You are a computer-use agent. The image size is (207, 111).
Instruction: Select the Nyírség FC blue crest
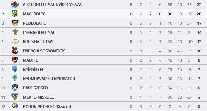click(x=15, y=69)
